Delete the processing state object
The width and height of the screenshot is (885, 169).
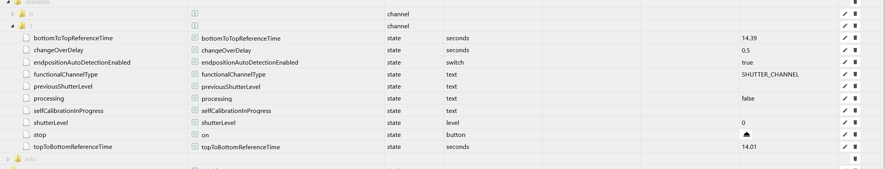point(855,98)
